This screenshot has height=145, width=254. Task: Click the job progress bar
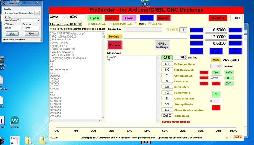click(x=146, y=127)
